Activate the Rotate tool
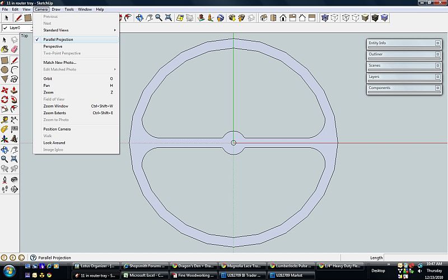This screenshot has width=448, height=280. [x=4, y=100]
